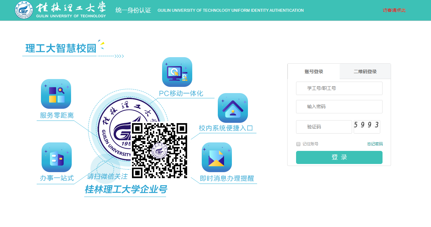Click the 校内系统便捷入口 label
431x227 pixels.
(x=226, y=128)
